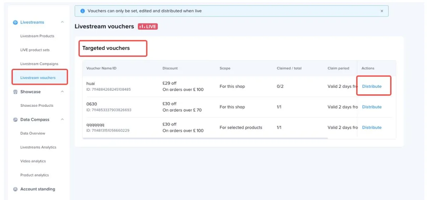Click the Scope column header
Viewport: 427px width, 200px height.
point(225,68)
